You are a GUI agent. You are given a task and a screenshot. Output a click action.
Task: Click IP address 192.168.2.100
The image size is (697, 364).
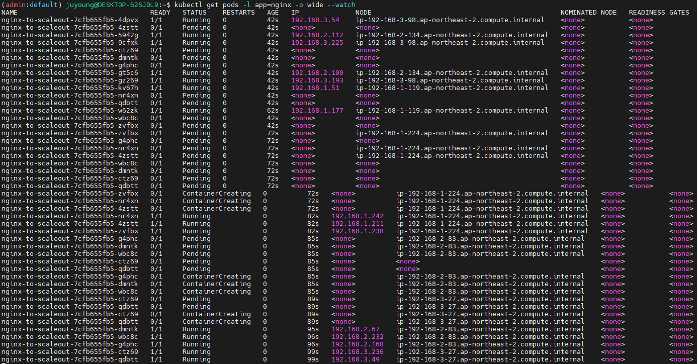click(317, 73)
